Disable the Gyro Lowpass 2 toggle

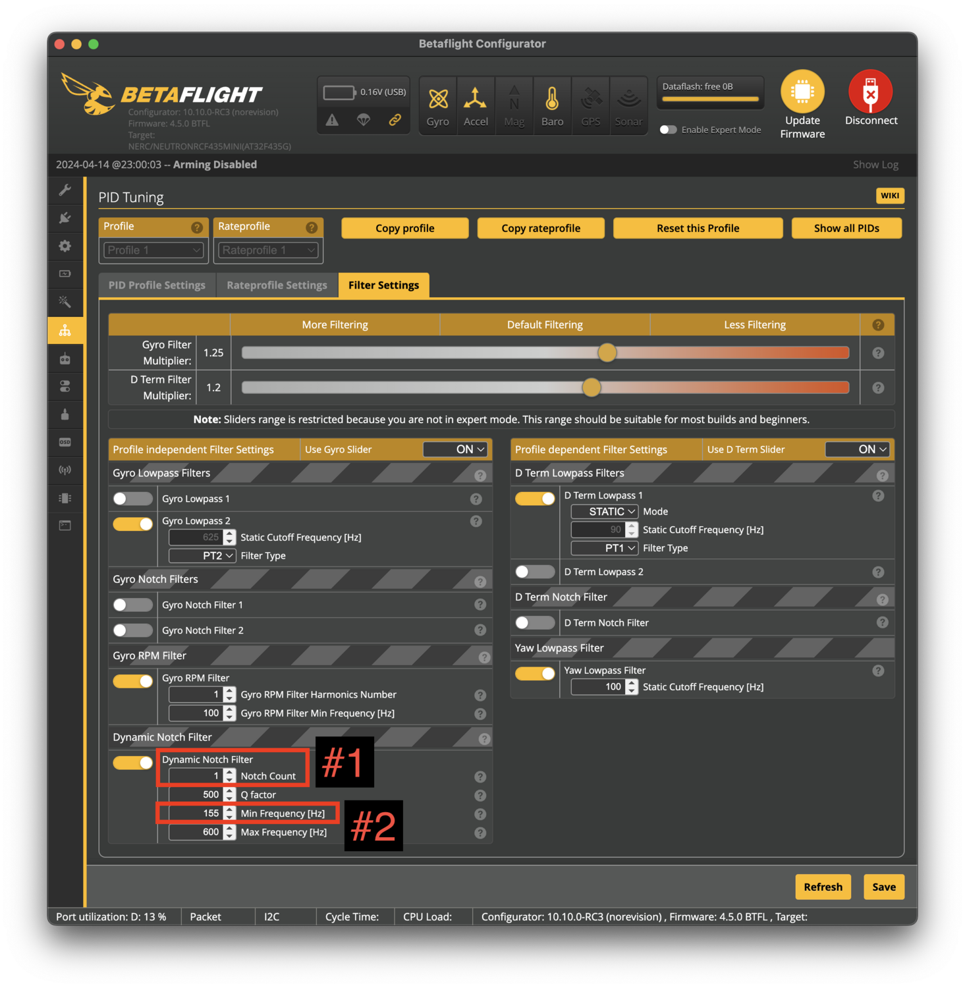click(x=132, y=524)
